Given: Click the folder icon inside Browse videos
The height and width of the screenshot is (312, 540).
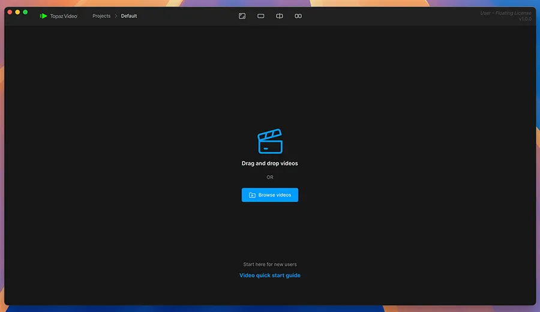Looking at the screenshot, I should coord(252,195).
